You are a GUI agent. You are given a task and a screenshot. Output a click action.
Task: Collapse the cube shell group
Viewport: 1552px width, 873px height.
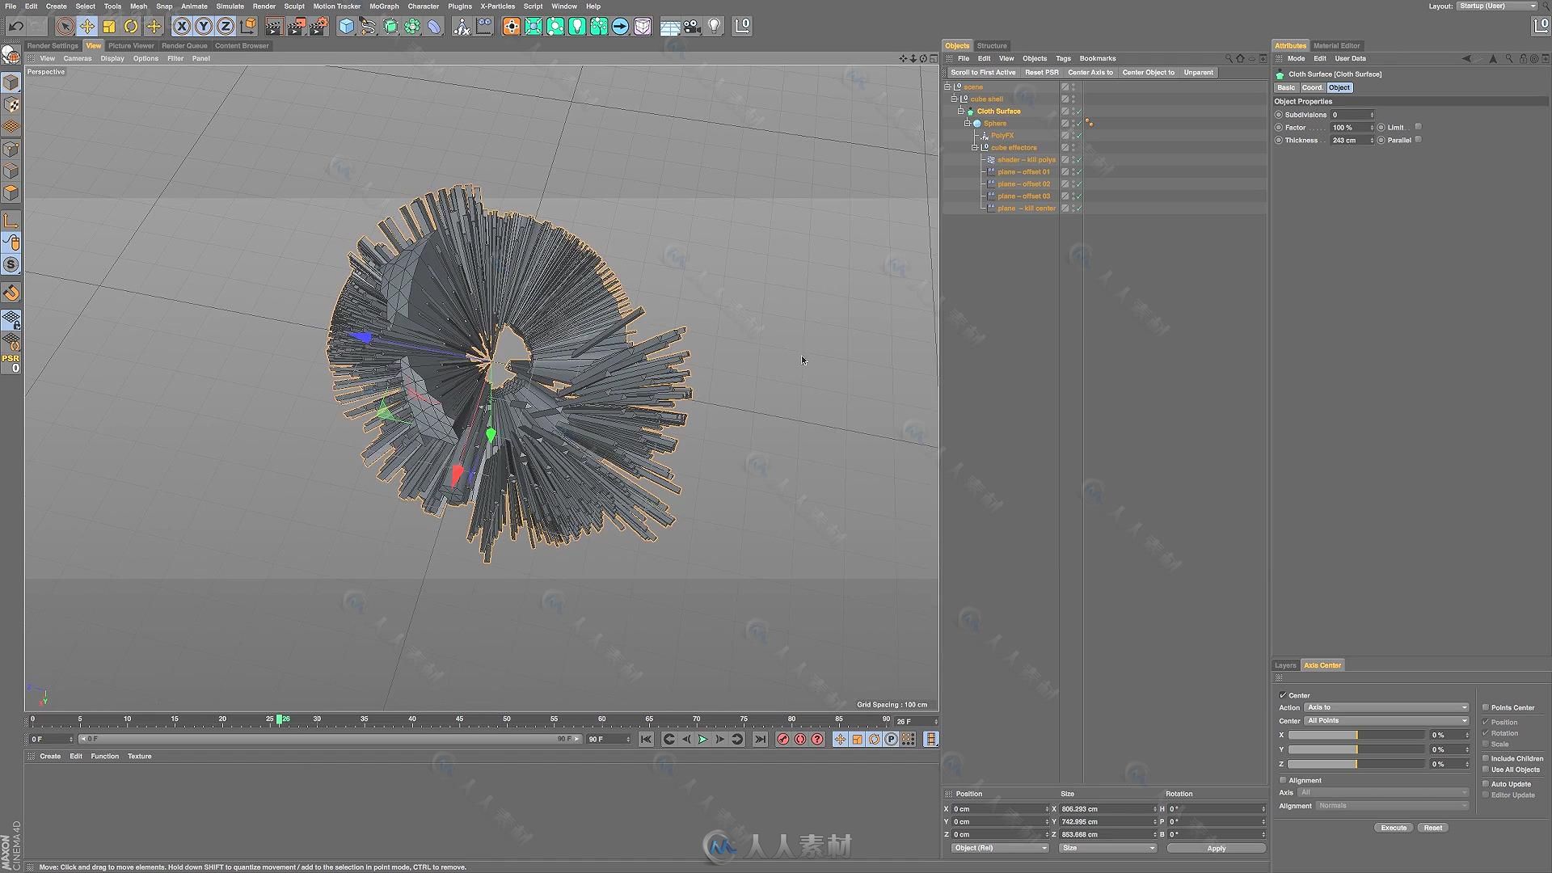(x=954, y=99)
